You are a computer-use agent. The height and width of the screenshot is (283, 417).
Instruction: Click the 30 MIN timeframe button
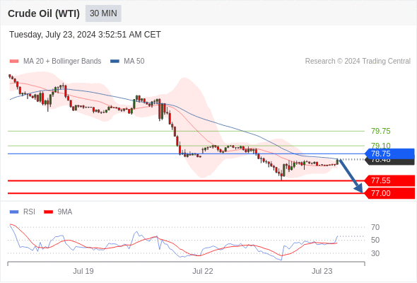pos(103,13)
